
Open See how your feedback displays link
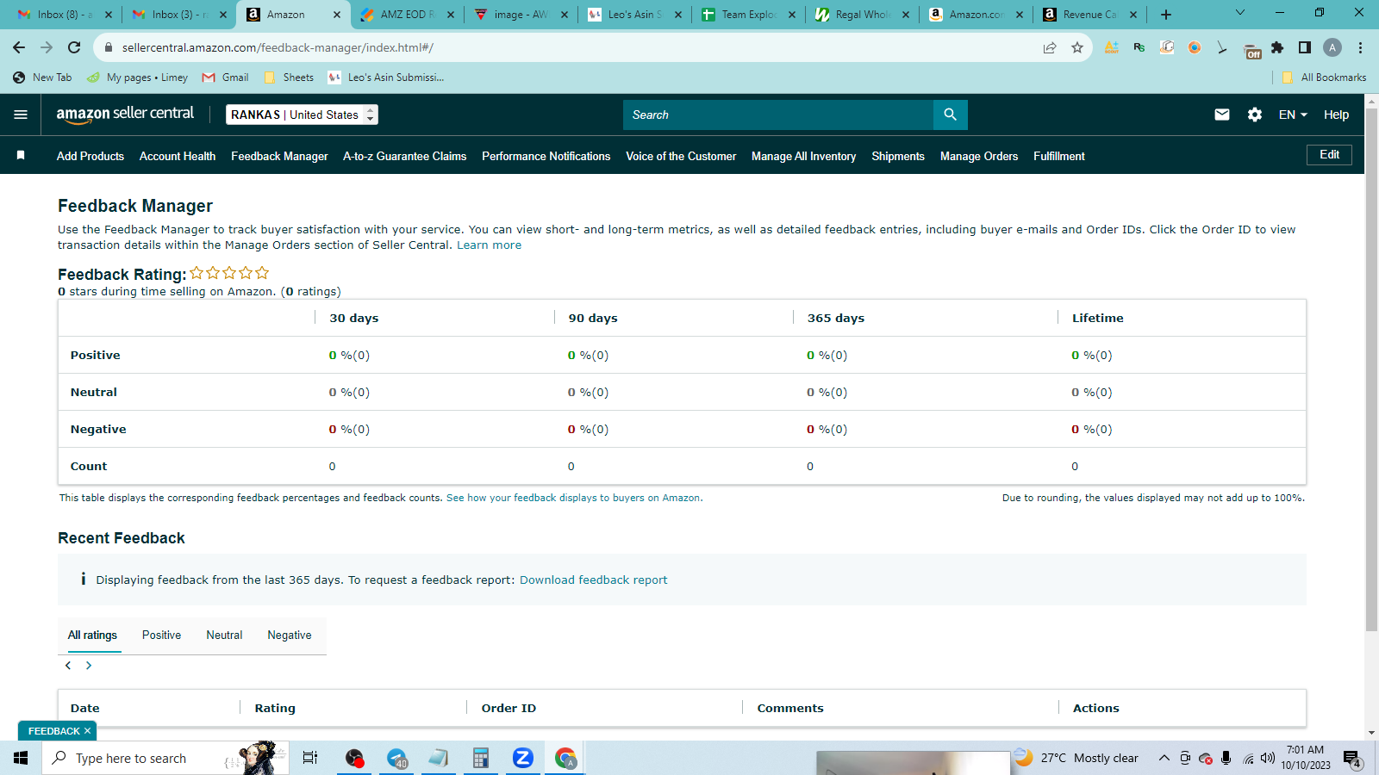pyautogui.click(x=574, y=498)
